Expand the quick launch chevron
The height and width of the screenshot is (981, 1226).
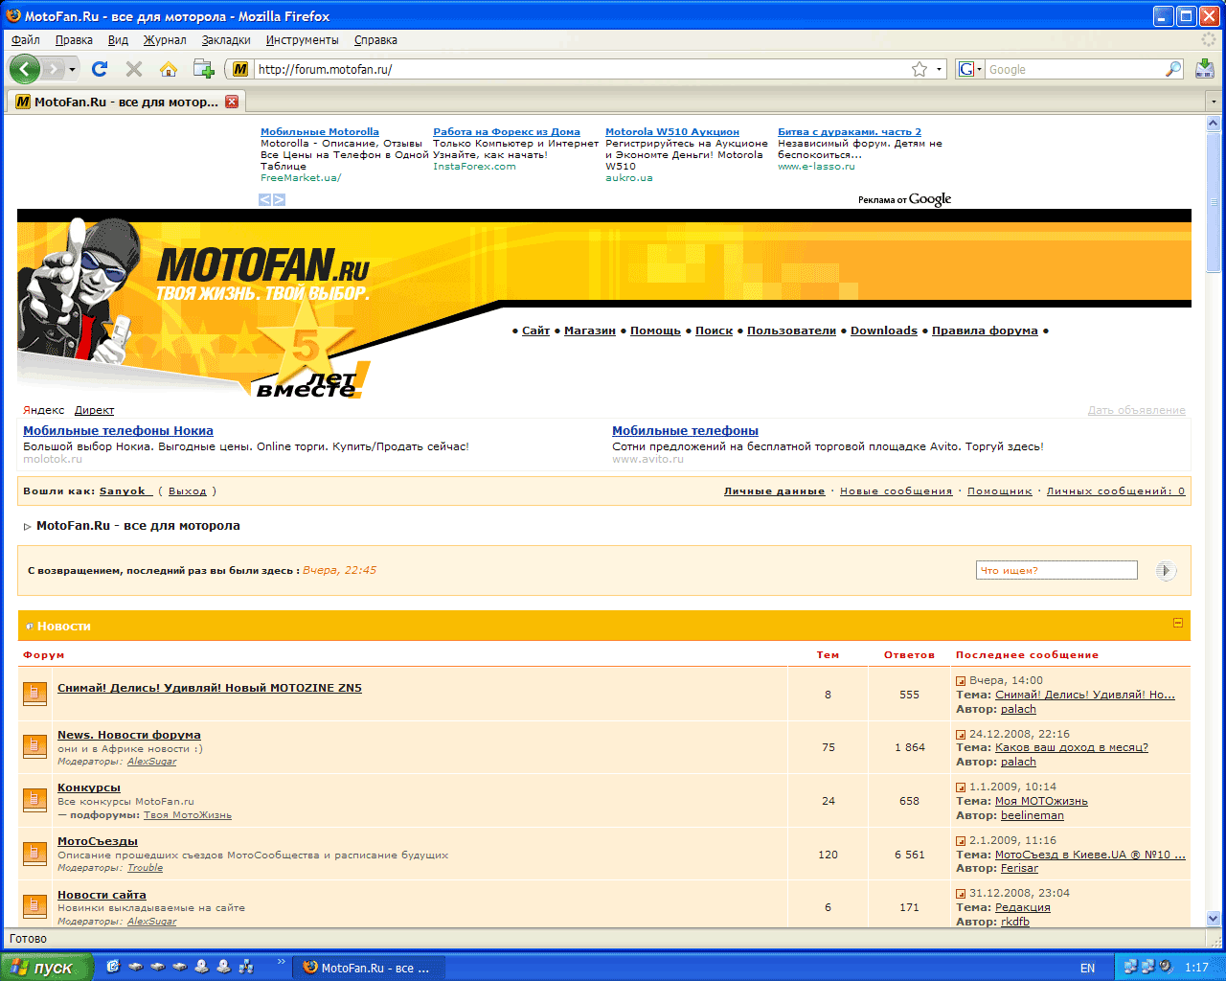click(x=281, y=961)
